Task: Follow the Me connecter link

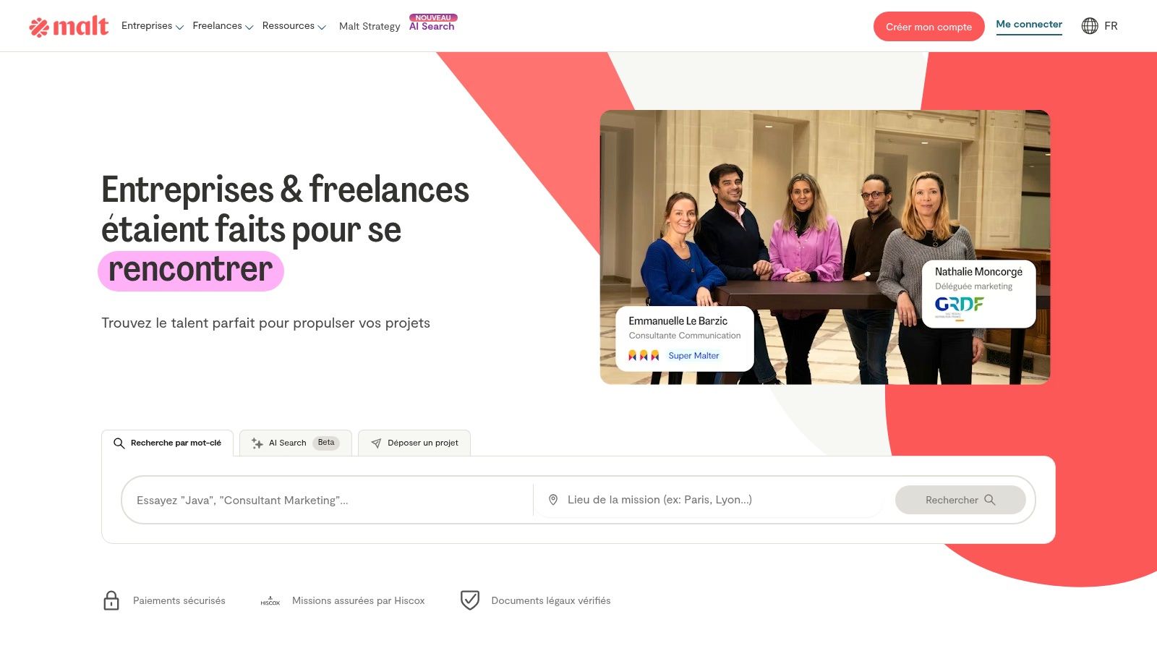Action: [x=1029, y=25]
